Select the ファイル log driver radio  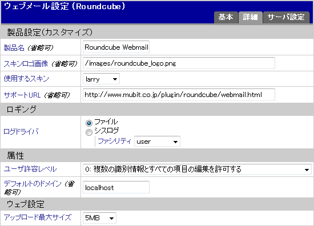89,123
